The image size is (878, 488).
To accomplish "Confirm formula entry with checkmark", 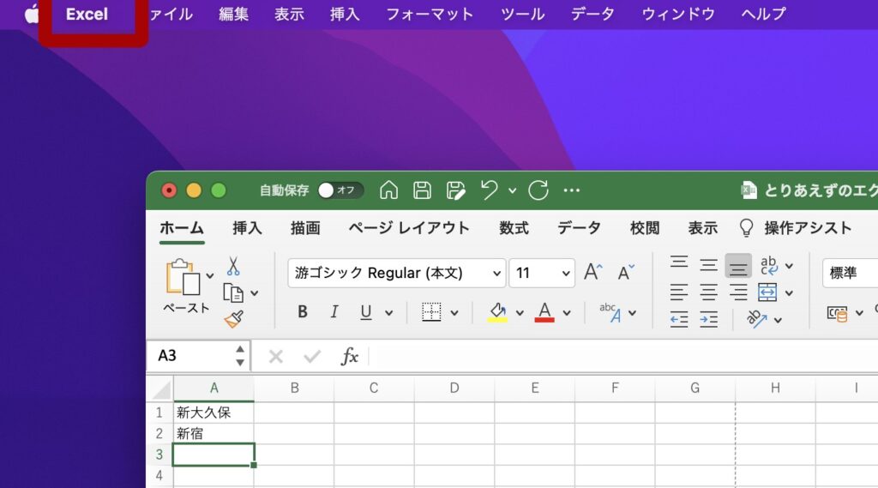I will (312, 356).
